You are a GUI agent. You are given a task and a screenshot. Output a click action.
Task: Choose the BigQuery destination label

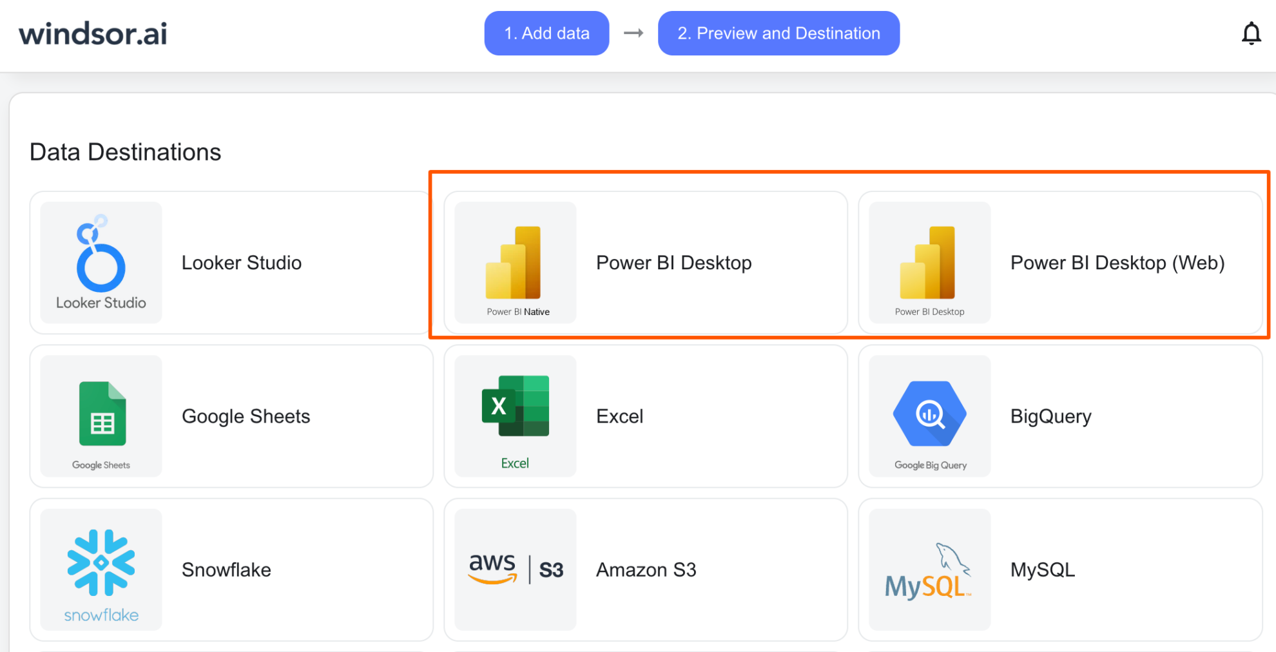[x=1051, y=417]
